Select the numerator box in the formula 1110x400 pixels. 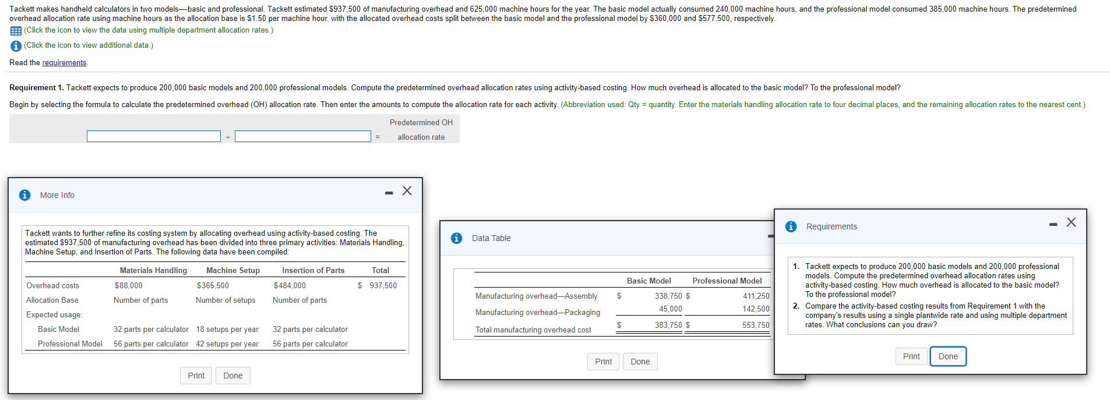pos(154,136)
